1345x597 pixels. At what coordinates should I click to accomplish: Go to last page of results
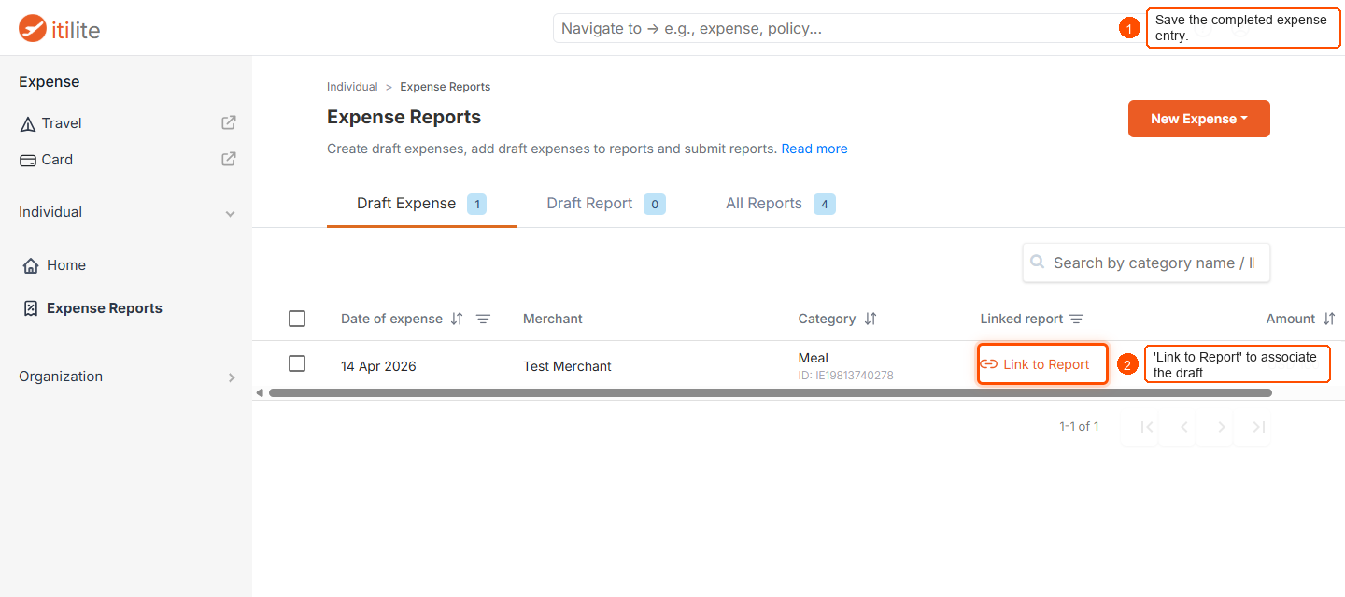1258,427
